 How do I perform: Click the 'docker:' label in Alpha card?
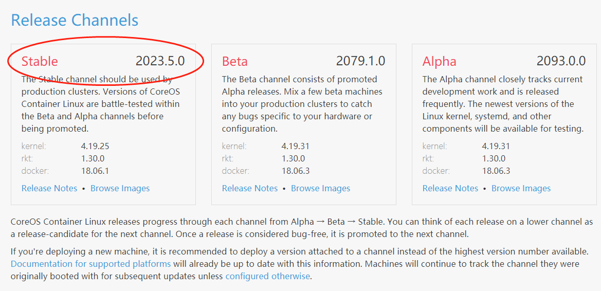click(436, 171)
